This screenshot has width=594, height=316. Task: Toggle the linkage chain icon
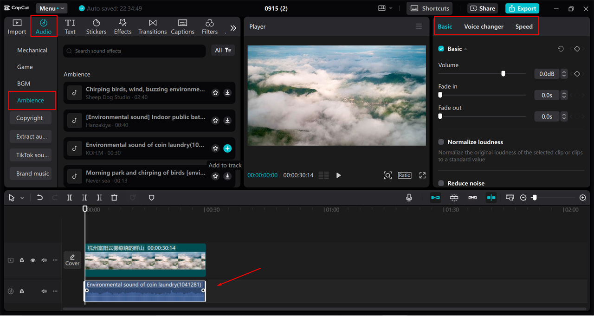[x=472, y=198]
